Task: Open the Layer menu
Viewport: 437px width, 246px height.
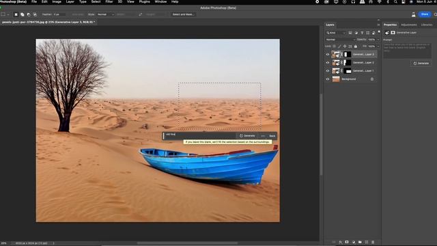Action: [70, 1]
